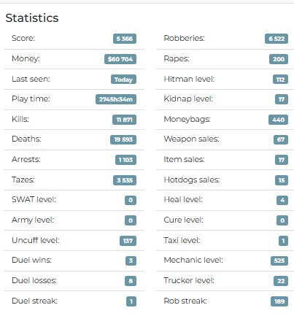This screenshot has width=294, height=316.
Task: Click the Deaths count 19 593
Action: pos(123,139)
